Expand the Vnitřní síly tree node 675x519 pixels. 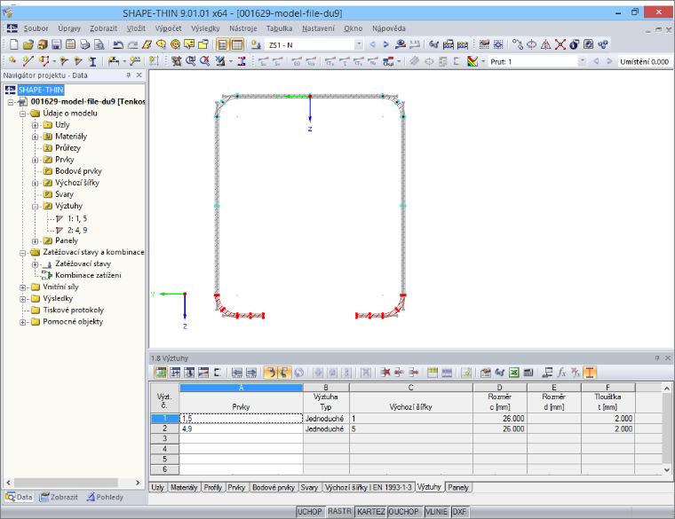(23, 287)
